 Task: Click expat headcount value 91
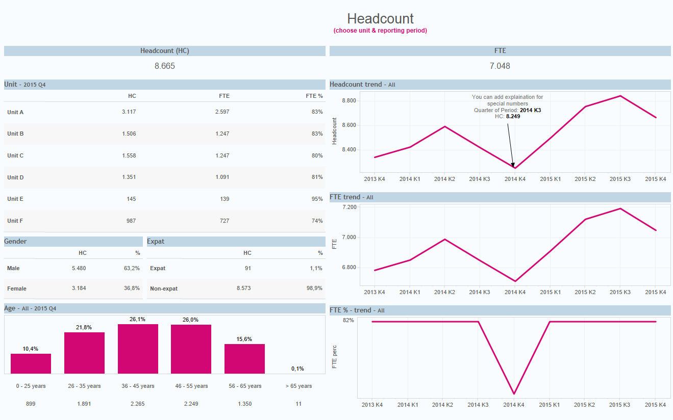point(247,268)
